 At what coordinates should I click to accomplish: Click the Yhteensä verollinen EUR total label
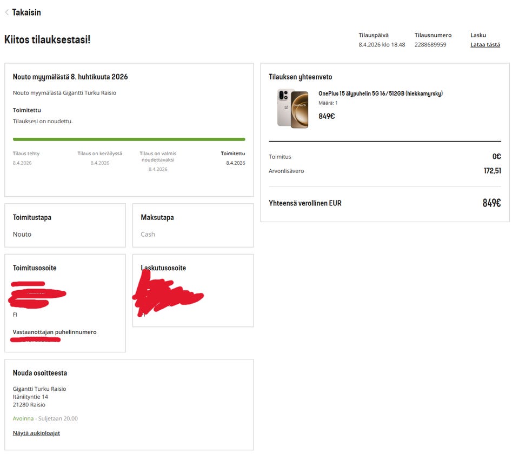pos(305,203)
